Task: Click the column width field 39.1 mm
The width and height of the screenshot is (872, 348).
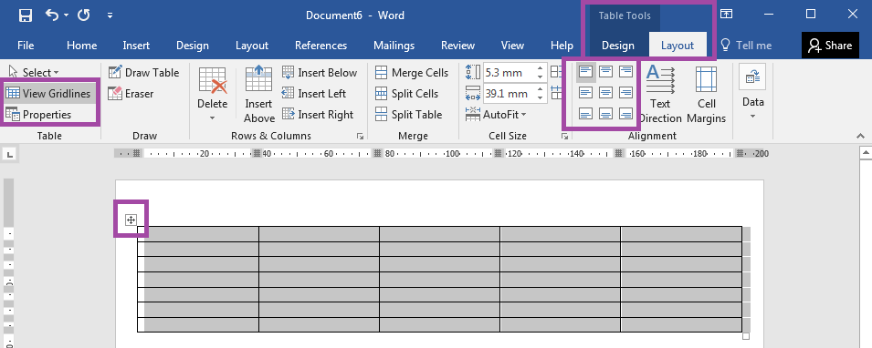Action: click(x=509, y=94)
